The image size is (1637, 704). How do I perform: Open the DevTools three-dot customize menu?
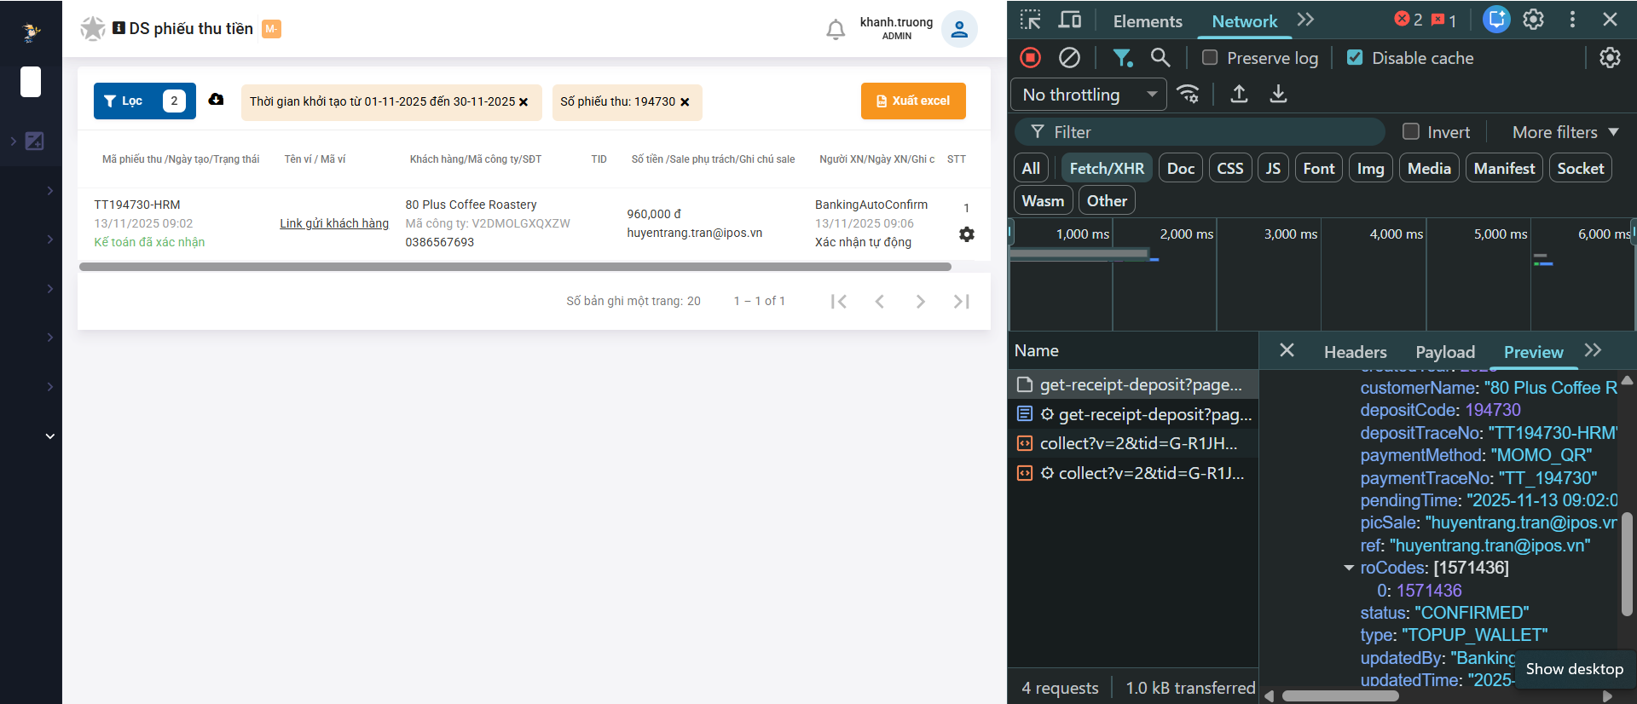(x=1573, y=19)
